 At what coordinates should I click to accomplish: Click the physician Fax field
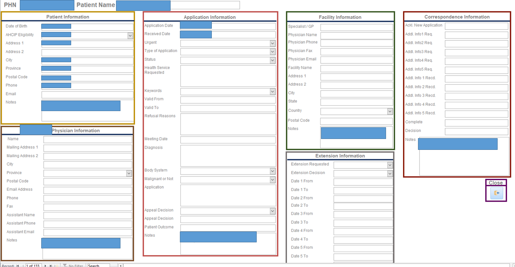[88, 207]
